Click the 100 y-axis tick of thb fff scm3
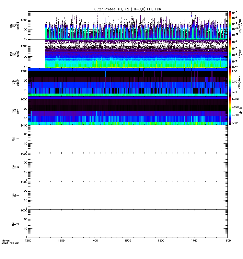The image size is (243, 259). (x=25, y=57)
